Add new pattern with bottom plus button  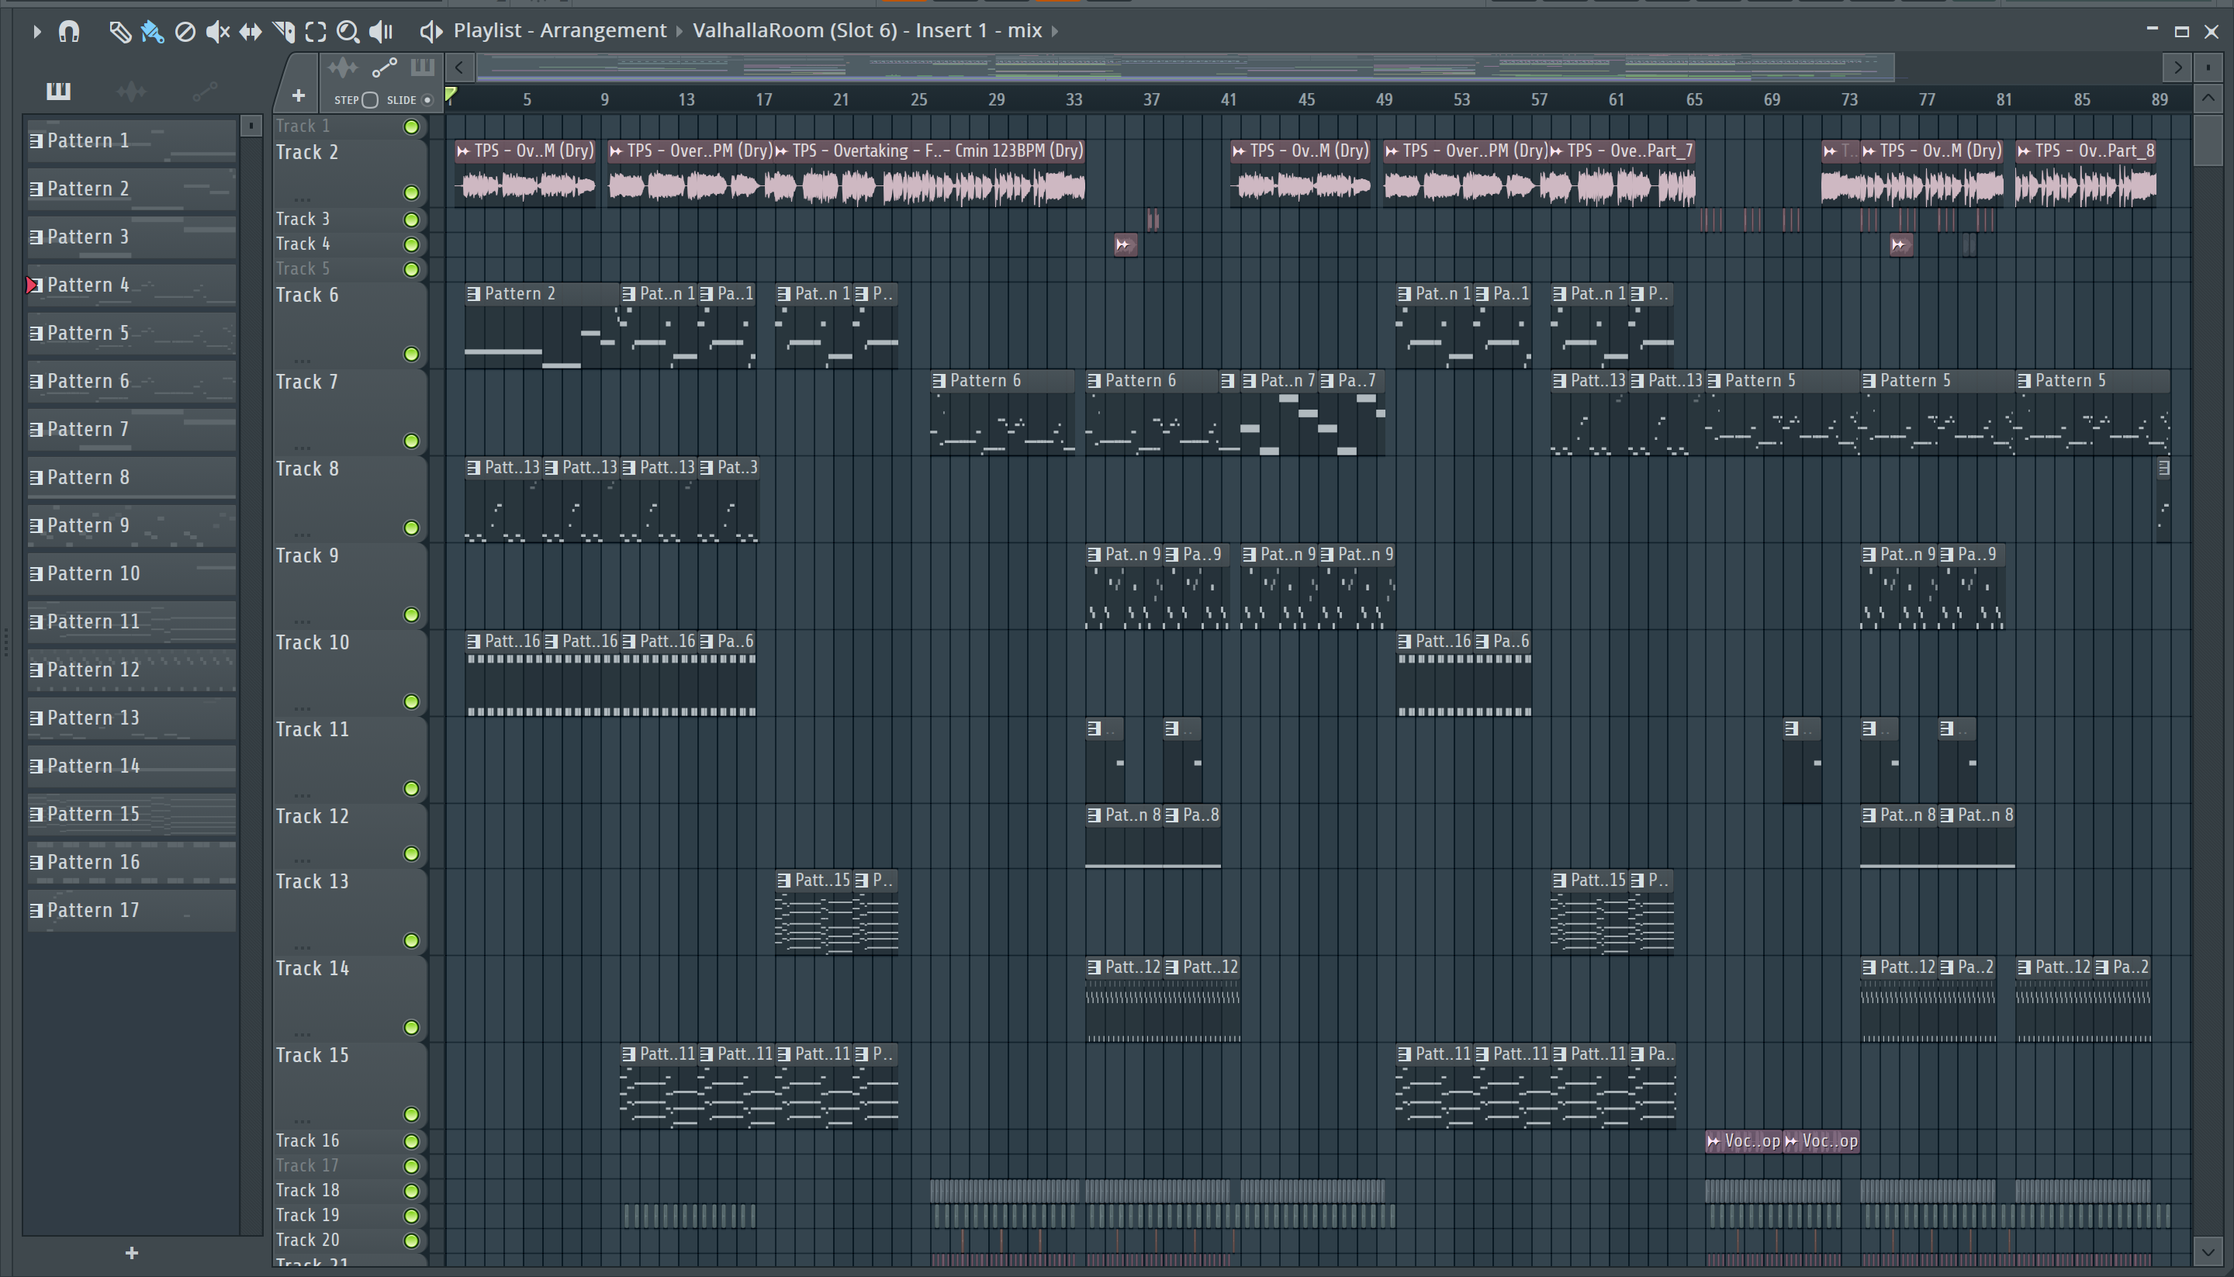[132, 1252]
